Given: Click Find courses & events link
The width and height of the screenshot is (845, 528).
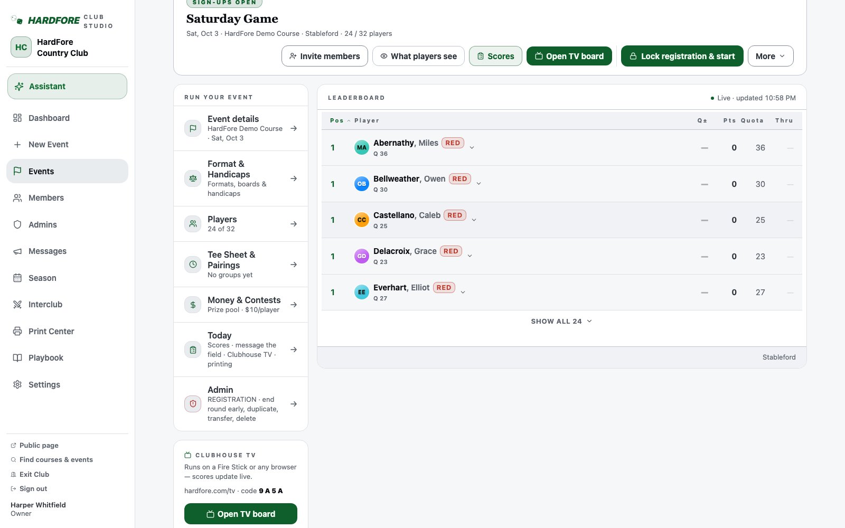Looking at the screenshot, I should (x=52, y=459).
